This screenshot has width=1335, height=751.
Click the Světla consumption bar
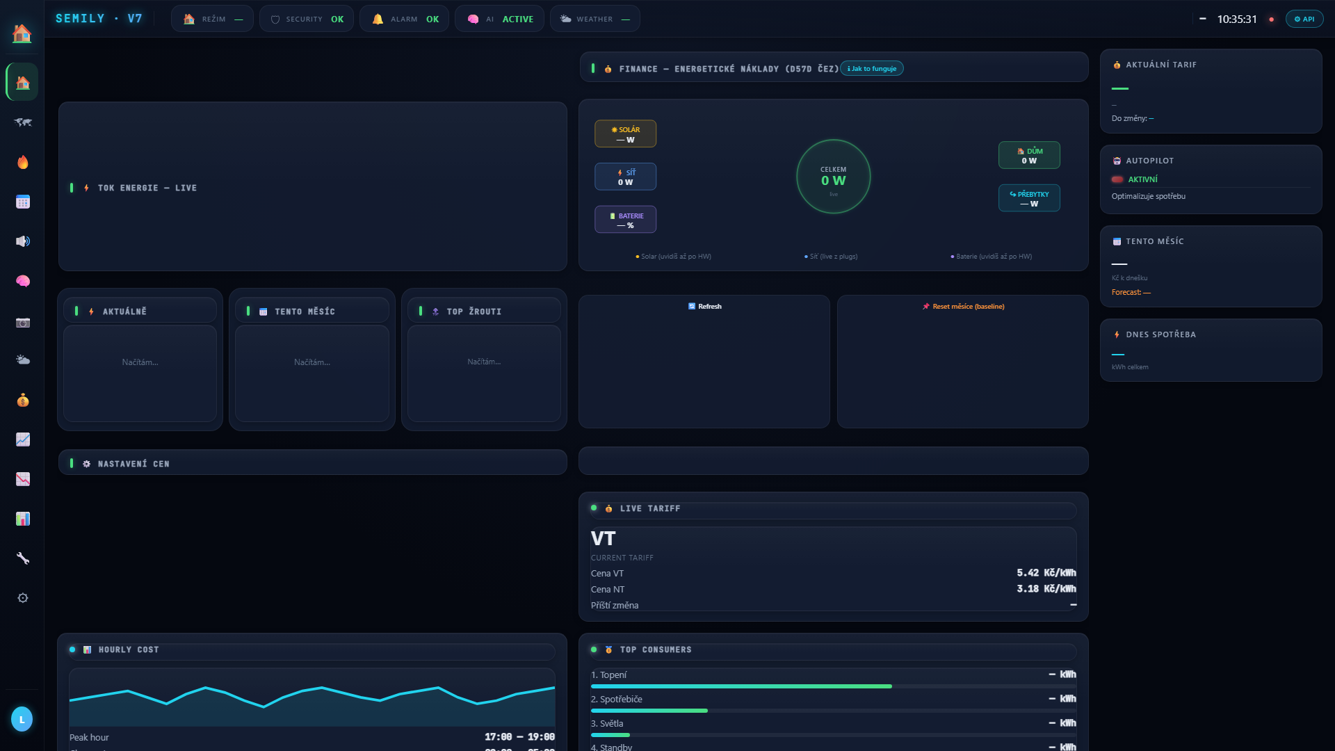coord(833,735)
